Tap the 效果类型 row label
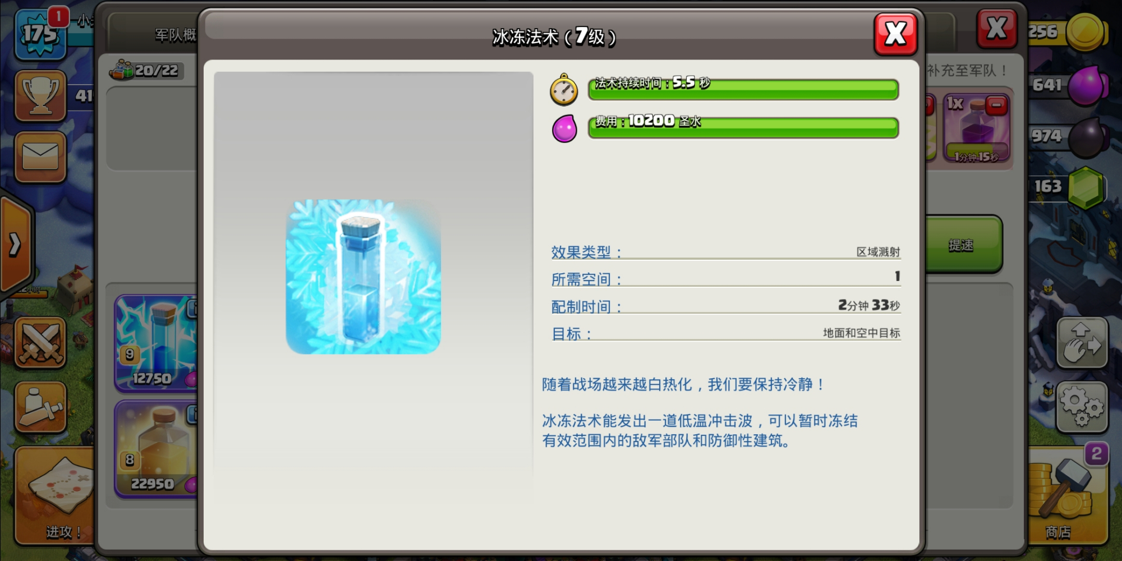Screen dimensions: 1122x561 click(x=586, y=252)
